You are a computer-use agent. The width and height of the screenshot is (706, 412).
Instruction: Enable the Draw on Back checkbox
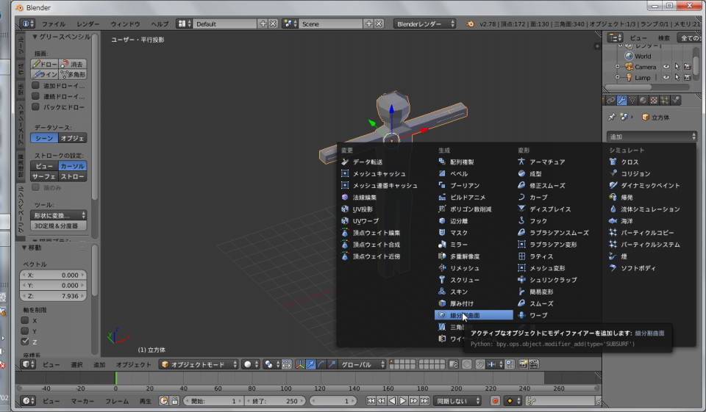click(x=35, y=107)
